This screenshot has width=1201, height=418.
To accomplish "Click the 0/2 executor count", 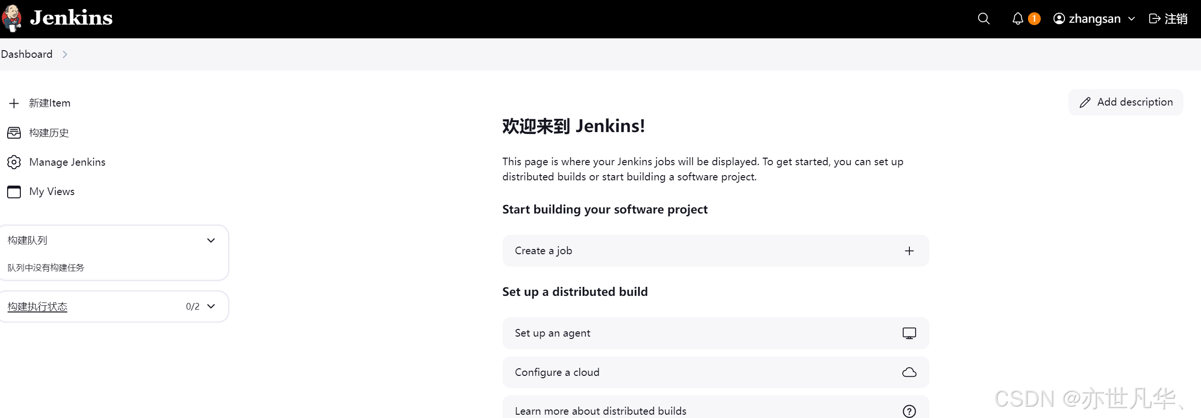I will (x=193, y=306).
